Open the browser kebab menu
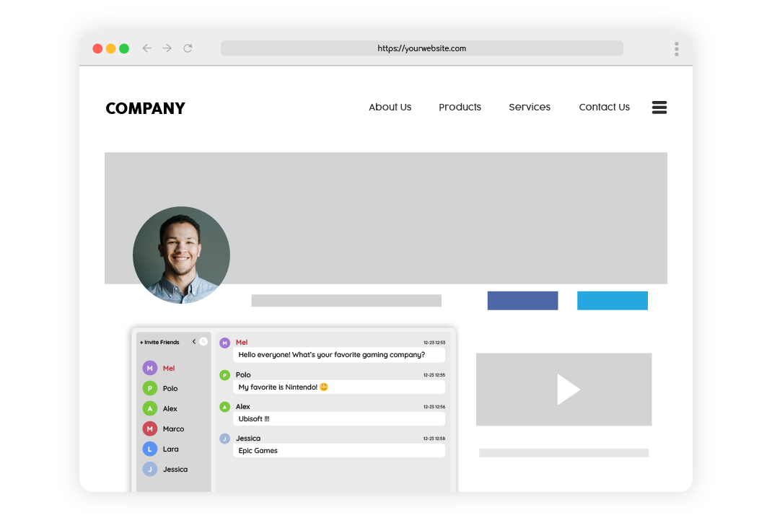The width and height of the screenshot is (772, 523). (x=677, y=48)
